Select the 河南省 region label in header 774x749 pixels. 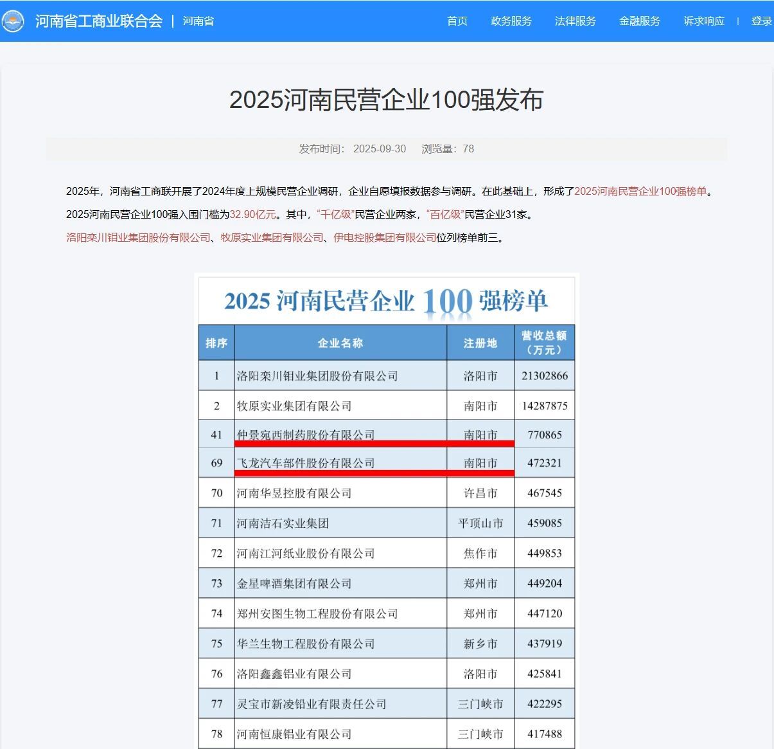pos(198,21)
